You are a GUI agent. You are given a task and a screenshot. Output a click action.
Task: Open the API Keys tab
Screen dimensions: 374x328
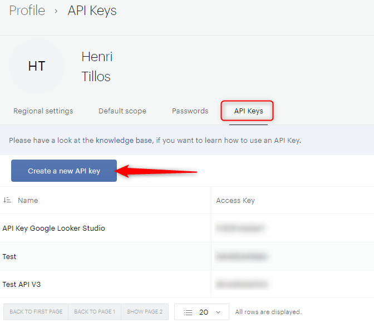[248, 111]
